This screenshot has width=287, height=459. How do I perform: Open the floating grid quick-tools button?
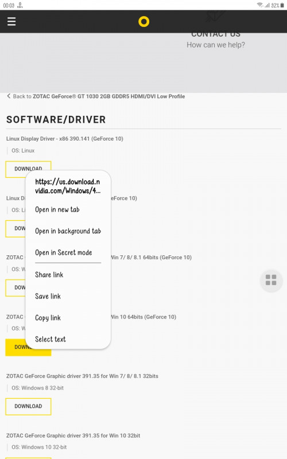[271, 280]
